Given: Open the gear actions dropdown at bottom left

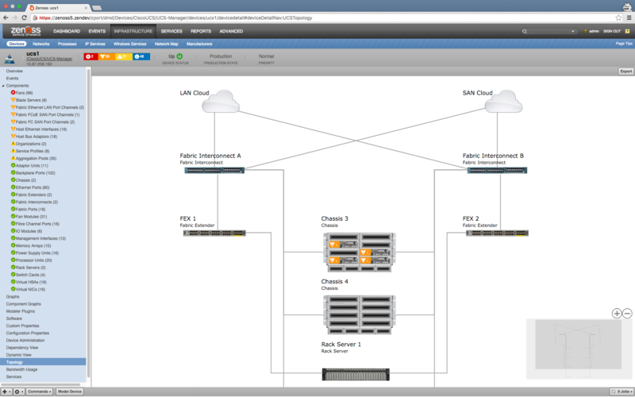Looking at the screenshot, I should (x=18, y=391).
